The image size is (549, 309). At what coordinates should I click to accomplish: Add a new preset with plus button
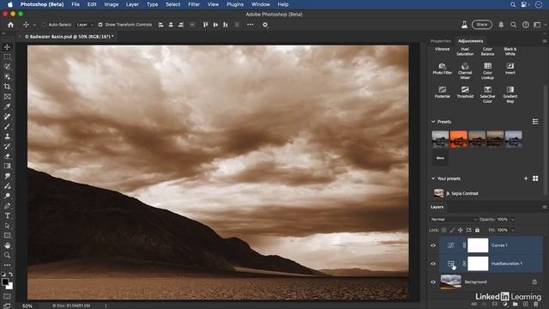[526, 179]
